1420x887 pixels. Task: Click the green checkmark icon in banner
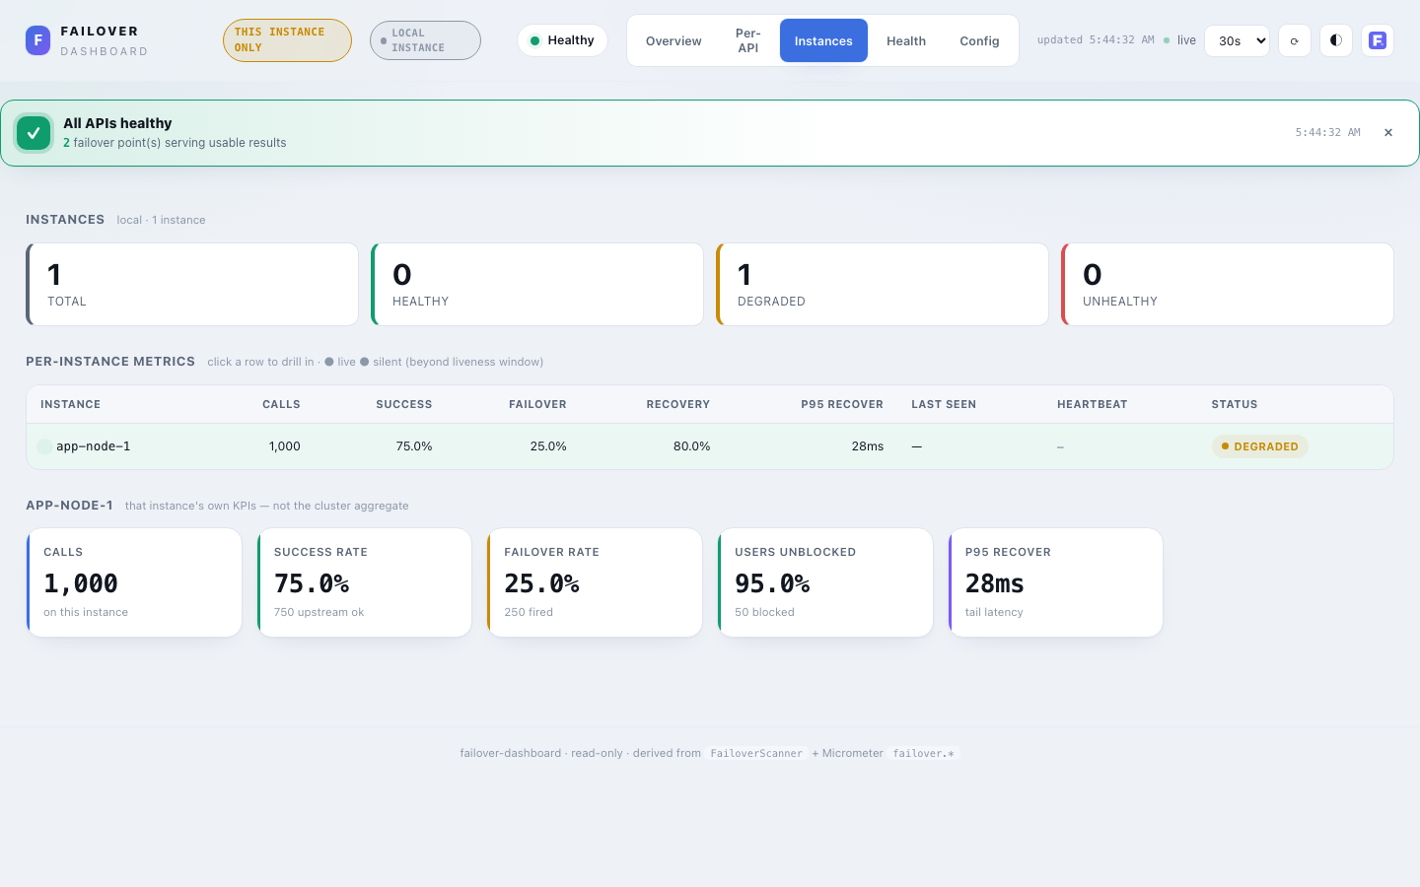pyautogui.click(x=34, y=133)
